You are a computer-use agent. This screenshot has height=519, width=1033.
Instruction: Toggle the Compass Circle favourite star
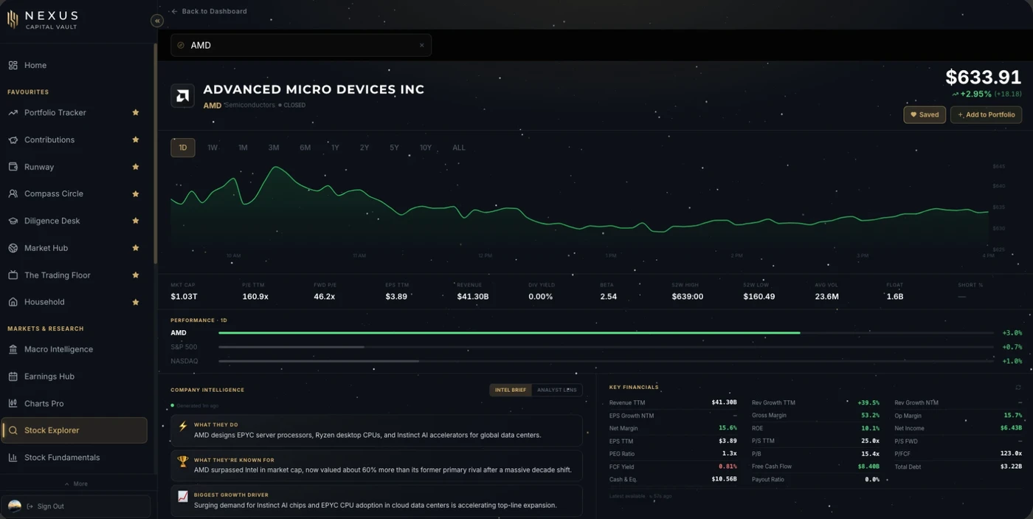[x=136, y=193]
